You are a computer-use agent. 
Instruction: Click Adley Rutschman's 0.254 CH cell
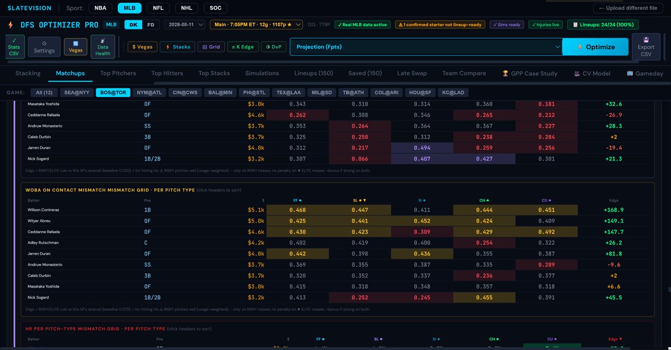point(484,242)
